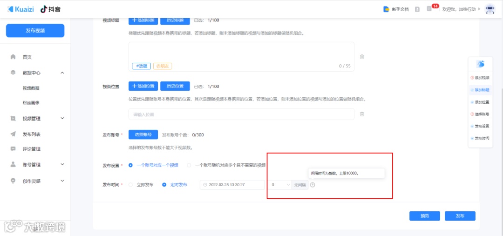Select 一个账号对应一个视频 option
The height and width of the screenshot is (236, 503).
pos(153,165)
